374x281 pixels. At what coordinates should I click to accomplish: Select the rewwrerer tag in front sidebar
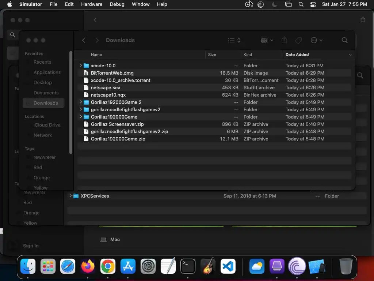[44, 157]
